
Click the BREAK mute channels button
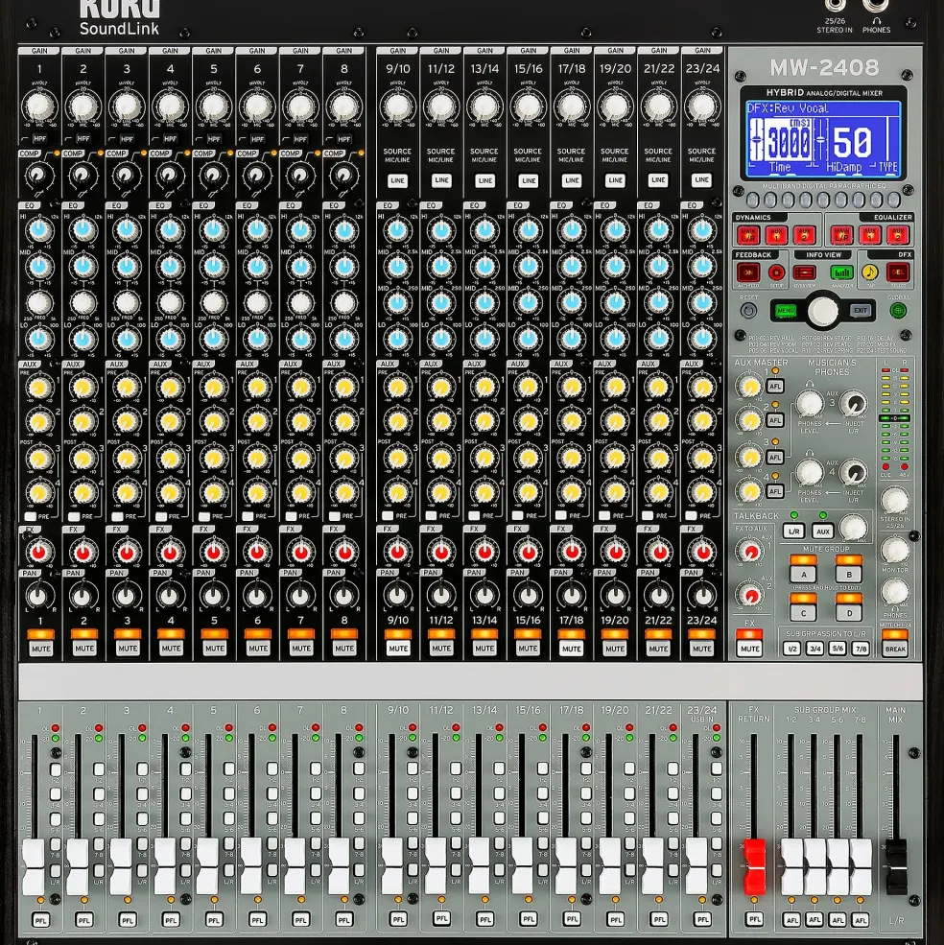click(x=895, y=650)
